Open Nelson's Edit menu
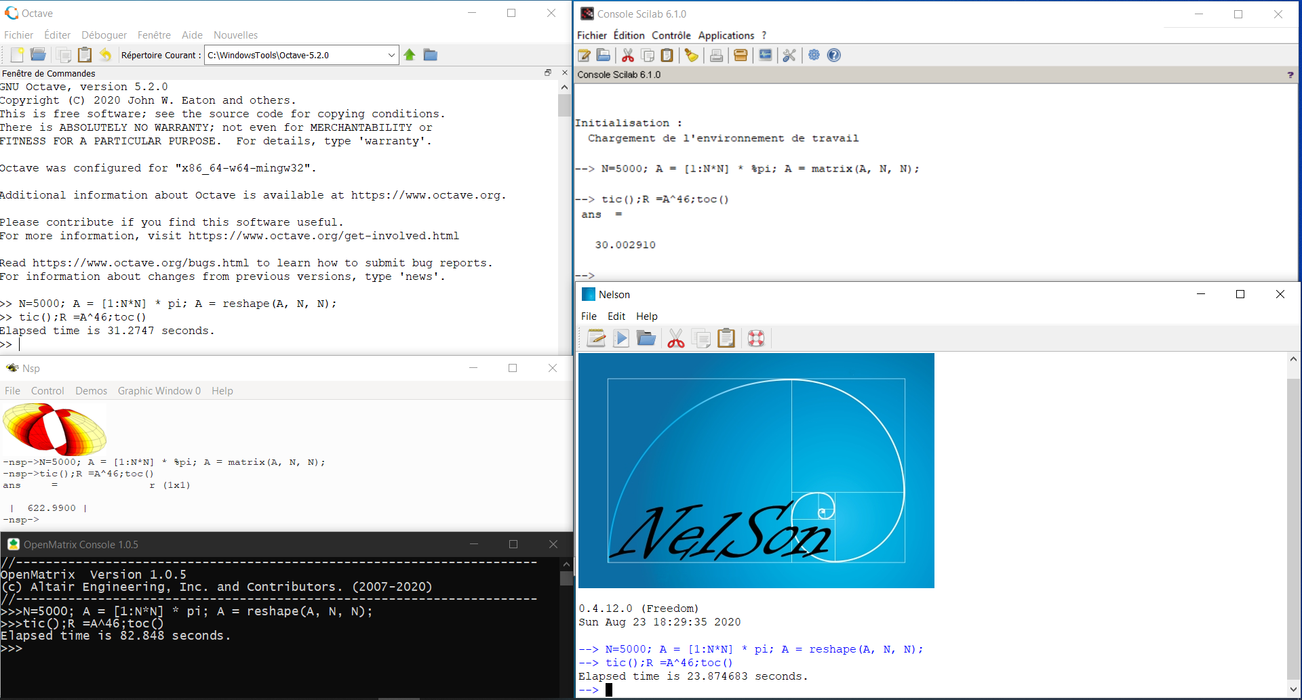 pos(616,316)
